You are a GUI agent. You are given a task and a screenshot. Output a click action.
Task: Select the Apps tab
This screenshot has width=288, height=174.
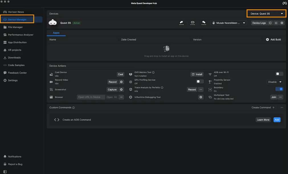(56, 33)
